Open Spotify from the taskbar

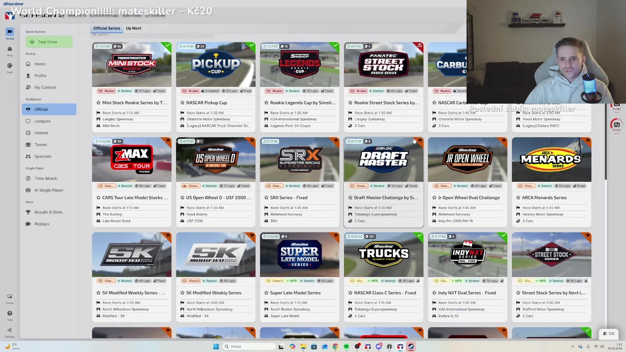346,347
